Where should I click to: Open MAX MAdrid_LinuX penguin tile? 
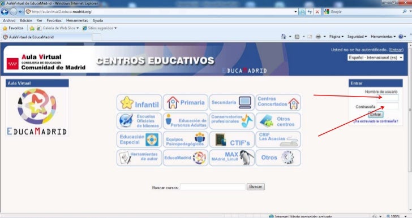coord(232,158)
